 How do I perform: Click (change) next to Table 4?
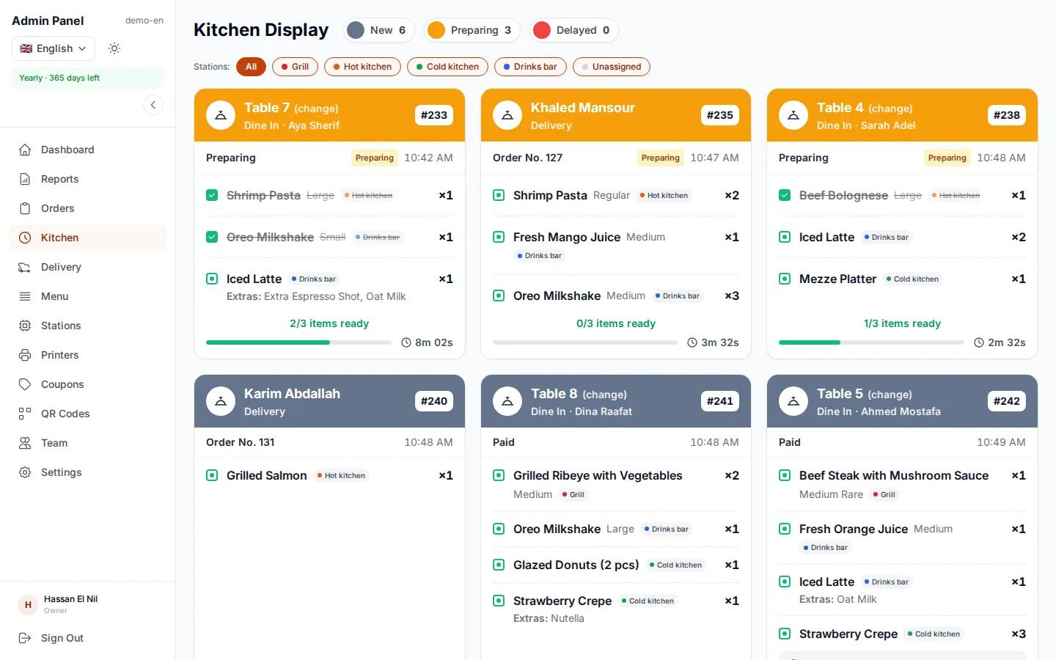tap(890, 109)
